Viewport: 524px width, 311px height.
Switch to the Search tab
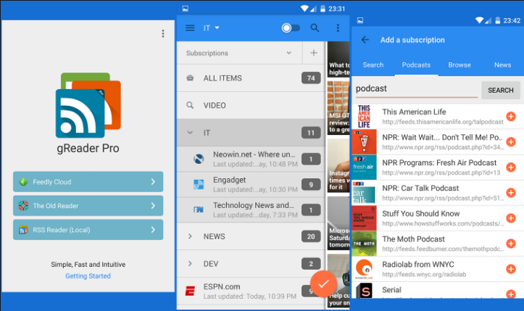pyautogui.click(x=373, y=65)
